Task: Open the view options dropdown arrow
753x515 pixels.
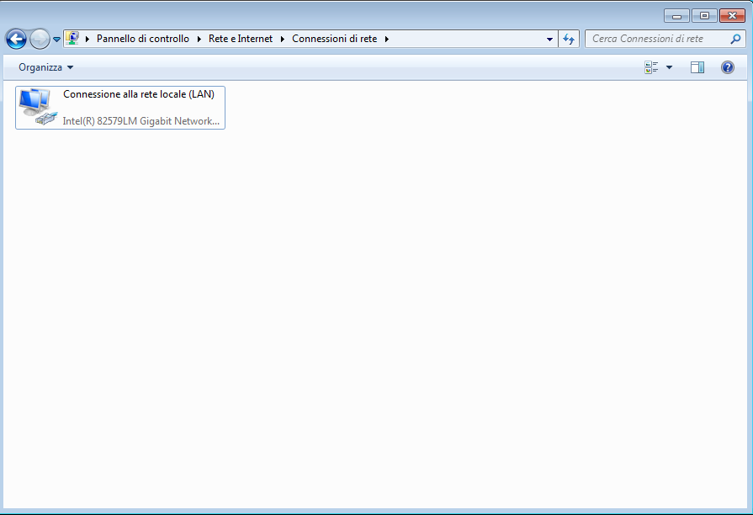Action: coord(670,67)
